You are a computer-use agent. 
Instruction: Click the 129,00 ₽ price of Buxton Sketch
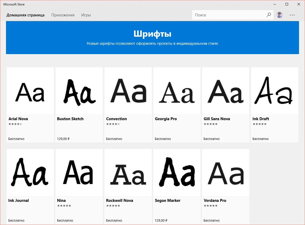(63, 139)
